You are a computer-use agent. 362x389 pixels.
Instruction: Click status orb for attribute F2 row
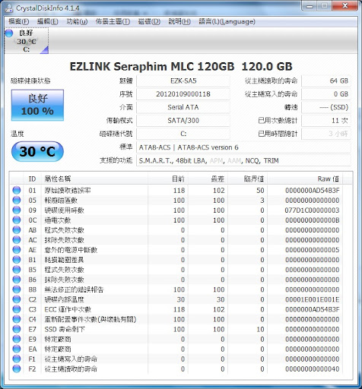(x=17, y=368)
